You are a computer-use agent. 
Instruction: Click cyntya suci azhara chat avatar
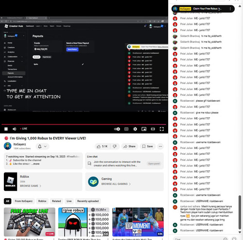point(175,207)
